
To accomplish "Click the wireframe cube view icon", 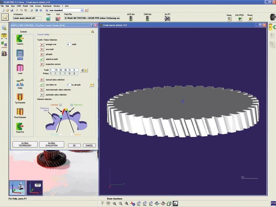I will click(x=169, y=204).
